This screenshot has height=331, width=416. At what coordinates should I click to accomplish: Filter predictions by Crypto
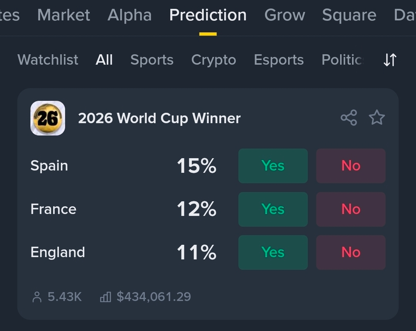click(213, 60)
